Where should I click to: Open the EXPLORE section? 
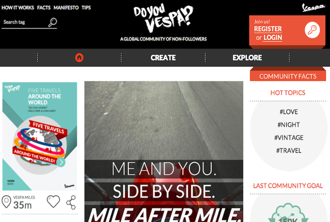(x=247, y=58)
